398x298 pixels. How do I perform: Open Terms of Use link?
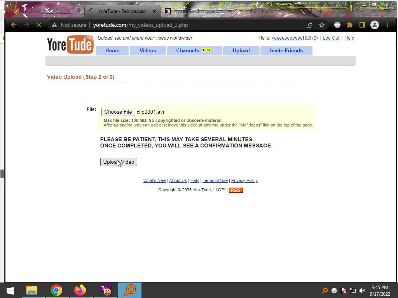tap(215, 180)
